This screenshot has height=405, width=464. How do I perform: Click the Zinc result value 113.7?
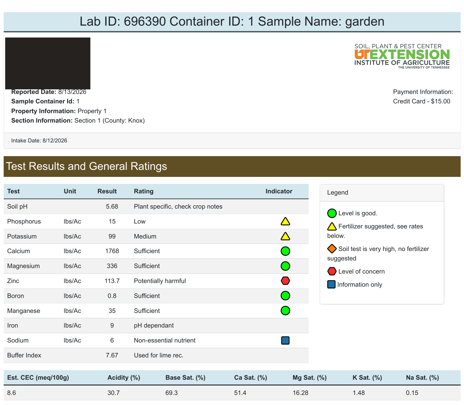point(112,281)
